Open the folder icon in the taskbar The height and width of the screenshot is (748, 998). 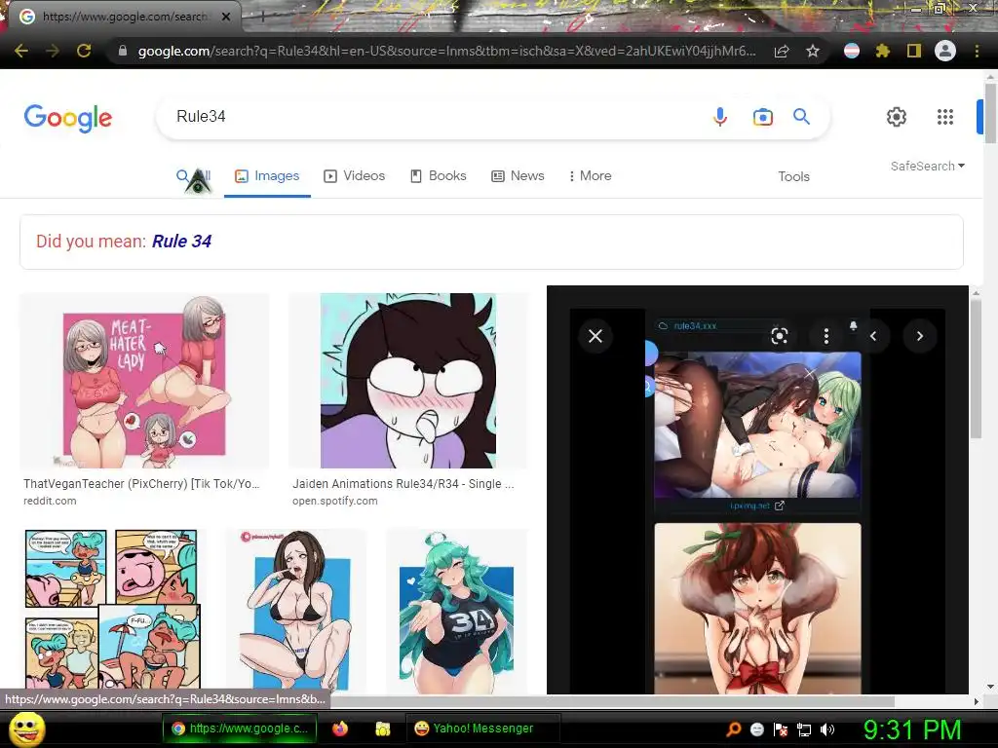coord(382,729)
